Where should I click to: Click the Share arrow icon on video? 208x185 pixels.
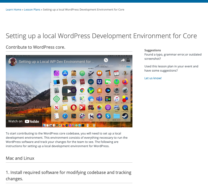[x=123, y=60]
